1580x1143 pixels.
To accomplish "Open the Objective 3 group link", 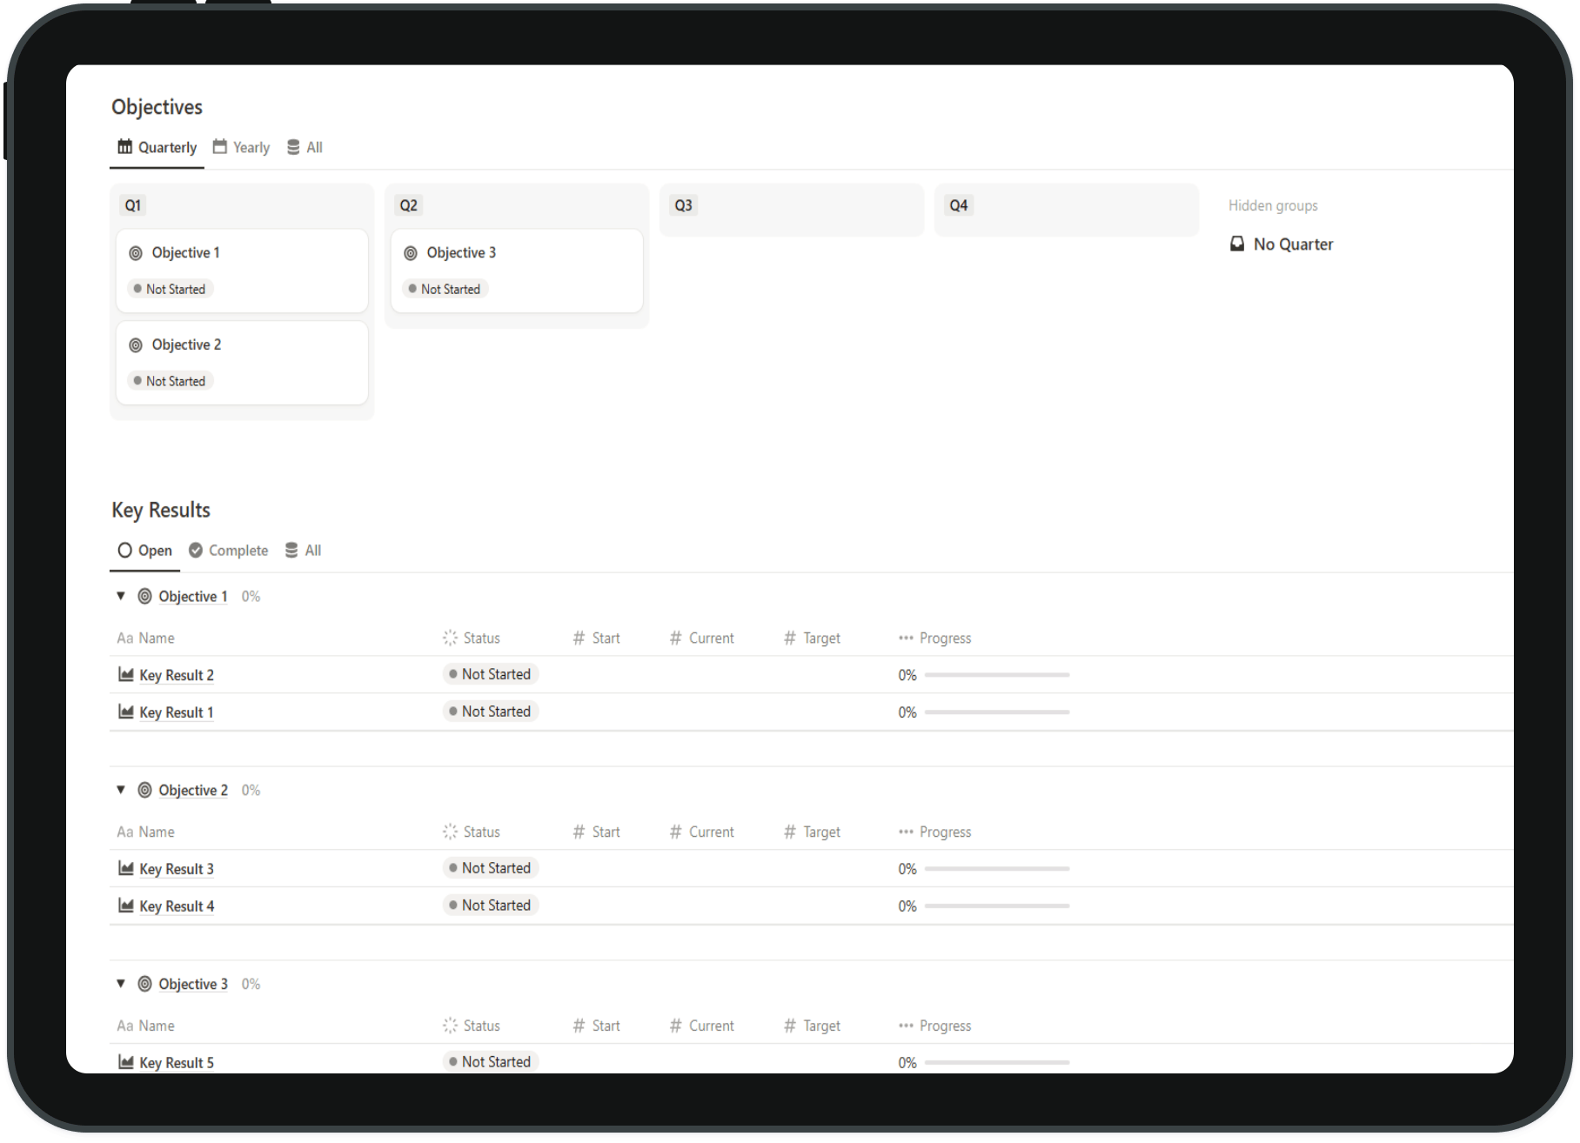I will tap(192, 985).
